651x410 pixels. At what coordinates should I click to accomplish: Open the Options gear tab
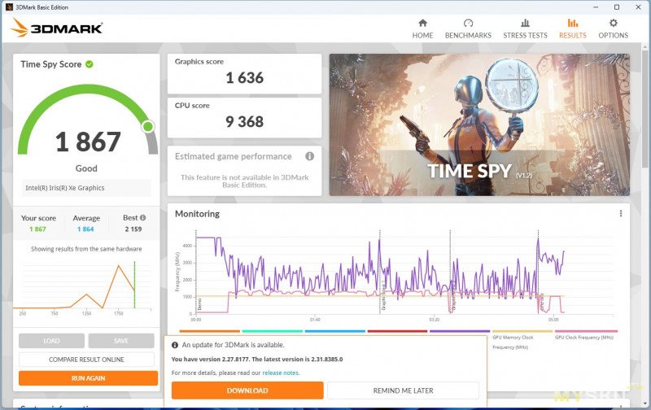(x=614, y=28)
